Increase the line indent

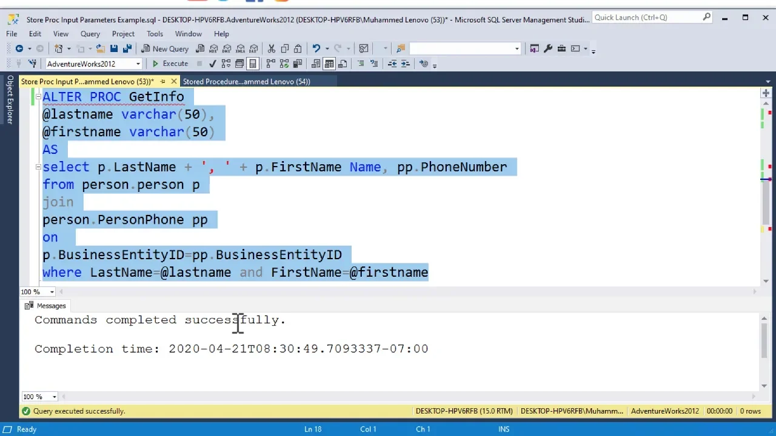click(406, 64)
